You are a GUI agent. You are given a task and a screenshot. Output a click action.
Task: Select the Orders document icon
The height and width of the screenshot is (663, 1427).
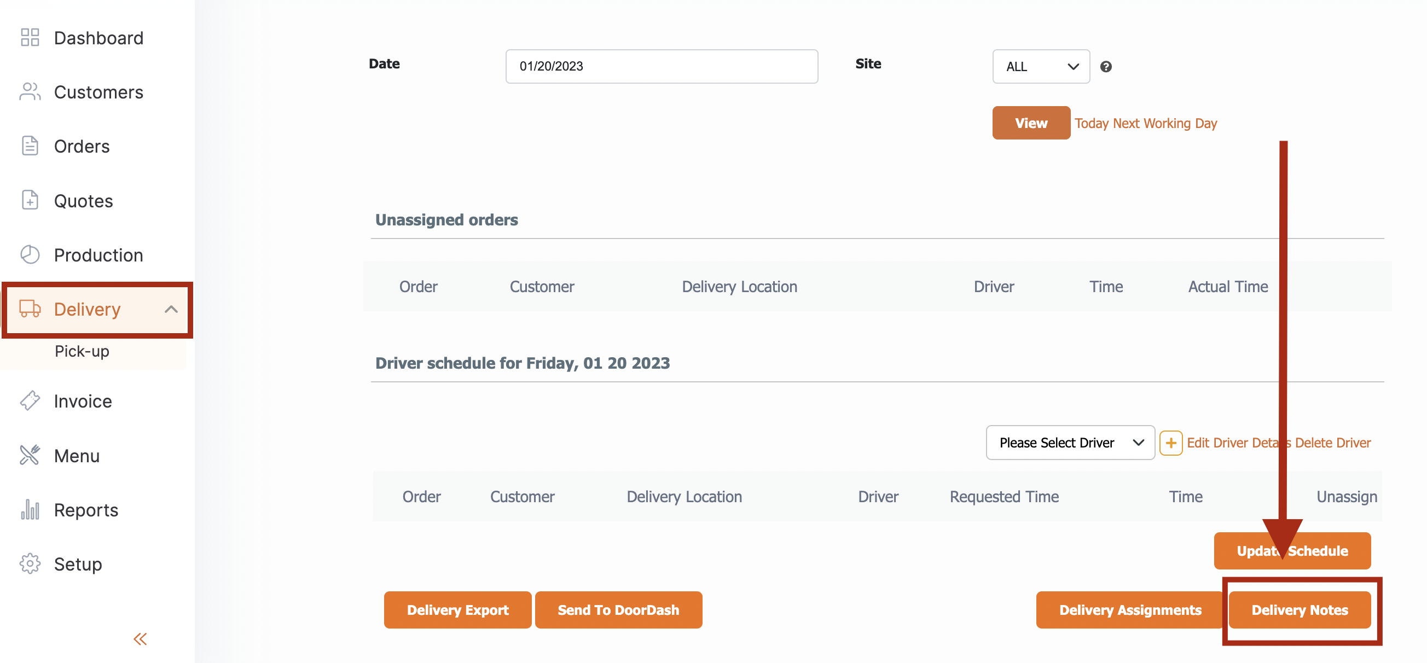(x=30, y=146)
